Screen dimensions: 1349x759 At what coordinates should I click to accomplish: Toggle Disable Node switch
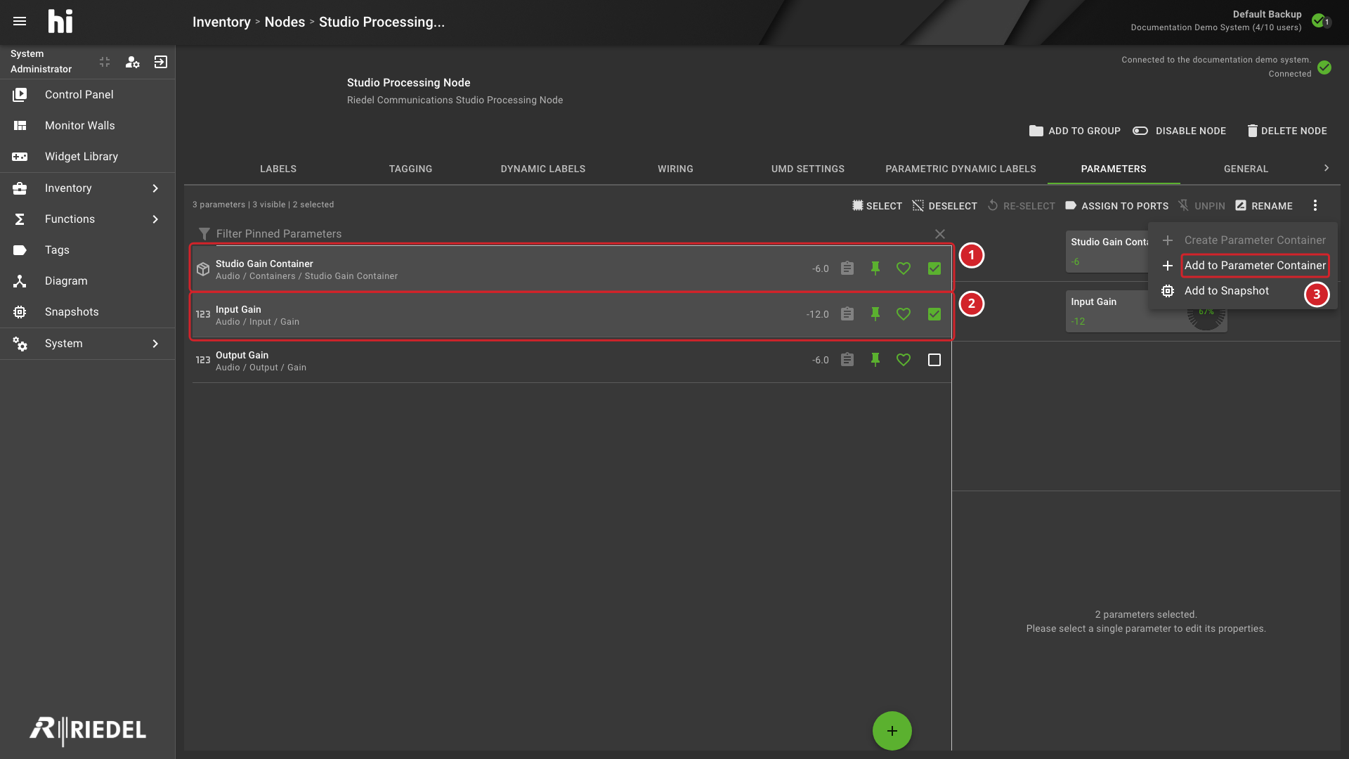[x=1180, y=131]
